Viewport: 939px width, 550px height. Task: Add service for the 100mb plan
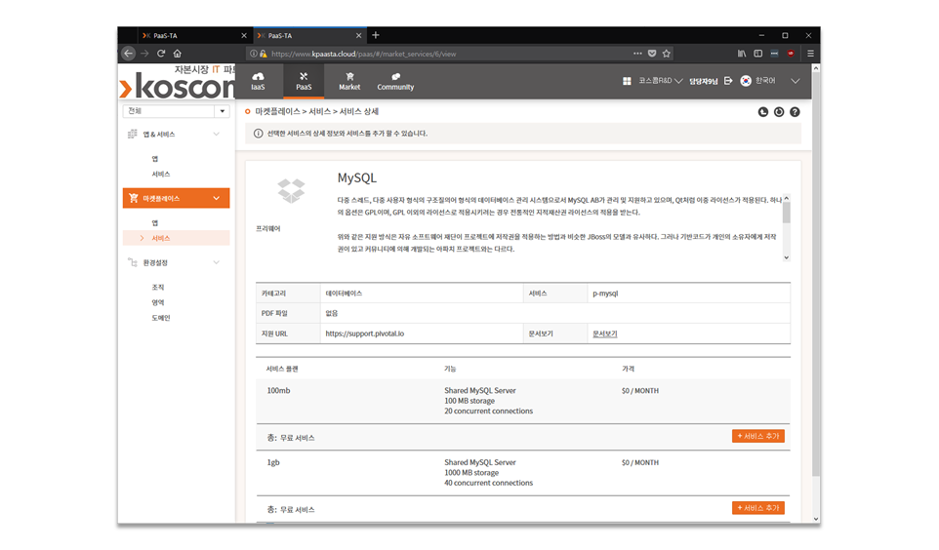pyautogui.click(x=758, y=436)
